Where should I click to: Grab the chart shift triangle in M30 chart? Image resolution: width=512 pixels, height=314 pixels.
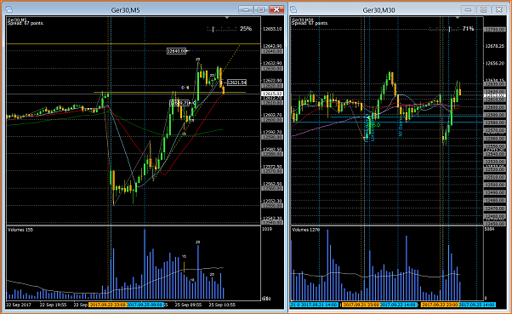(x=458, y=18)
